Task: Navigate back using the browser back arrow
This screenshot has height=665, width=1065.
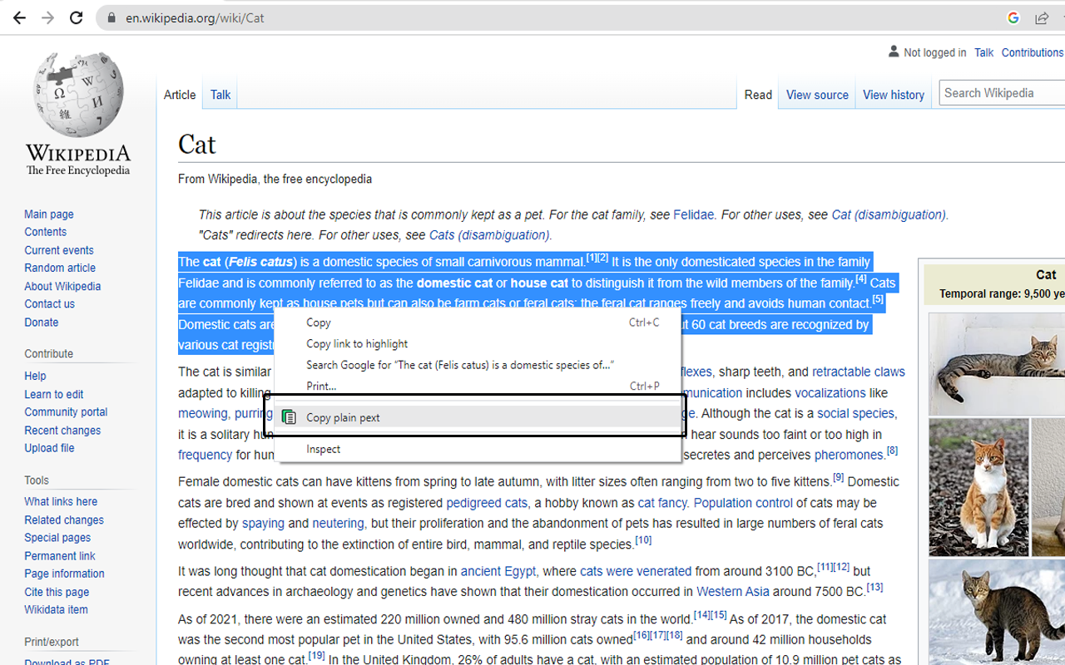Action: click(x=19, y=17)
